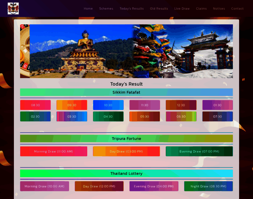Select Sikkim Fatafat 08:30 result

(35, 105)
